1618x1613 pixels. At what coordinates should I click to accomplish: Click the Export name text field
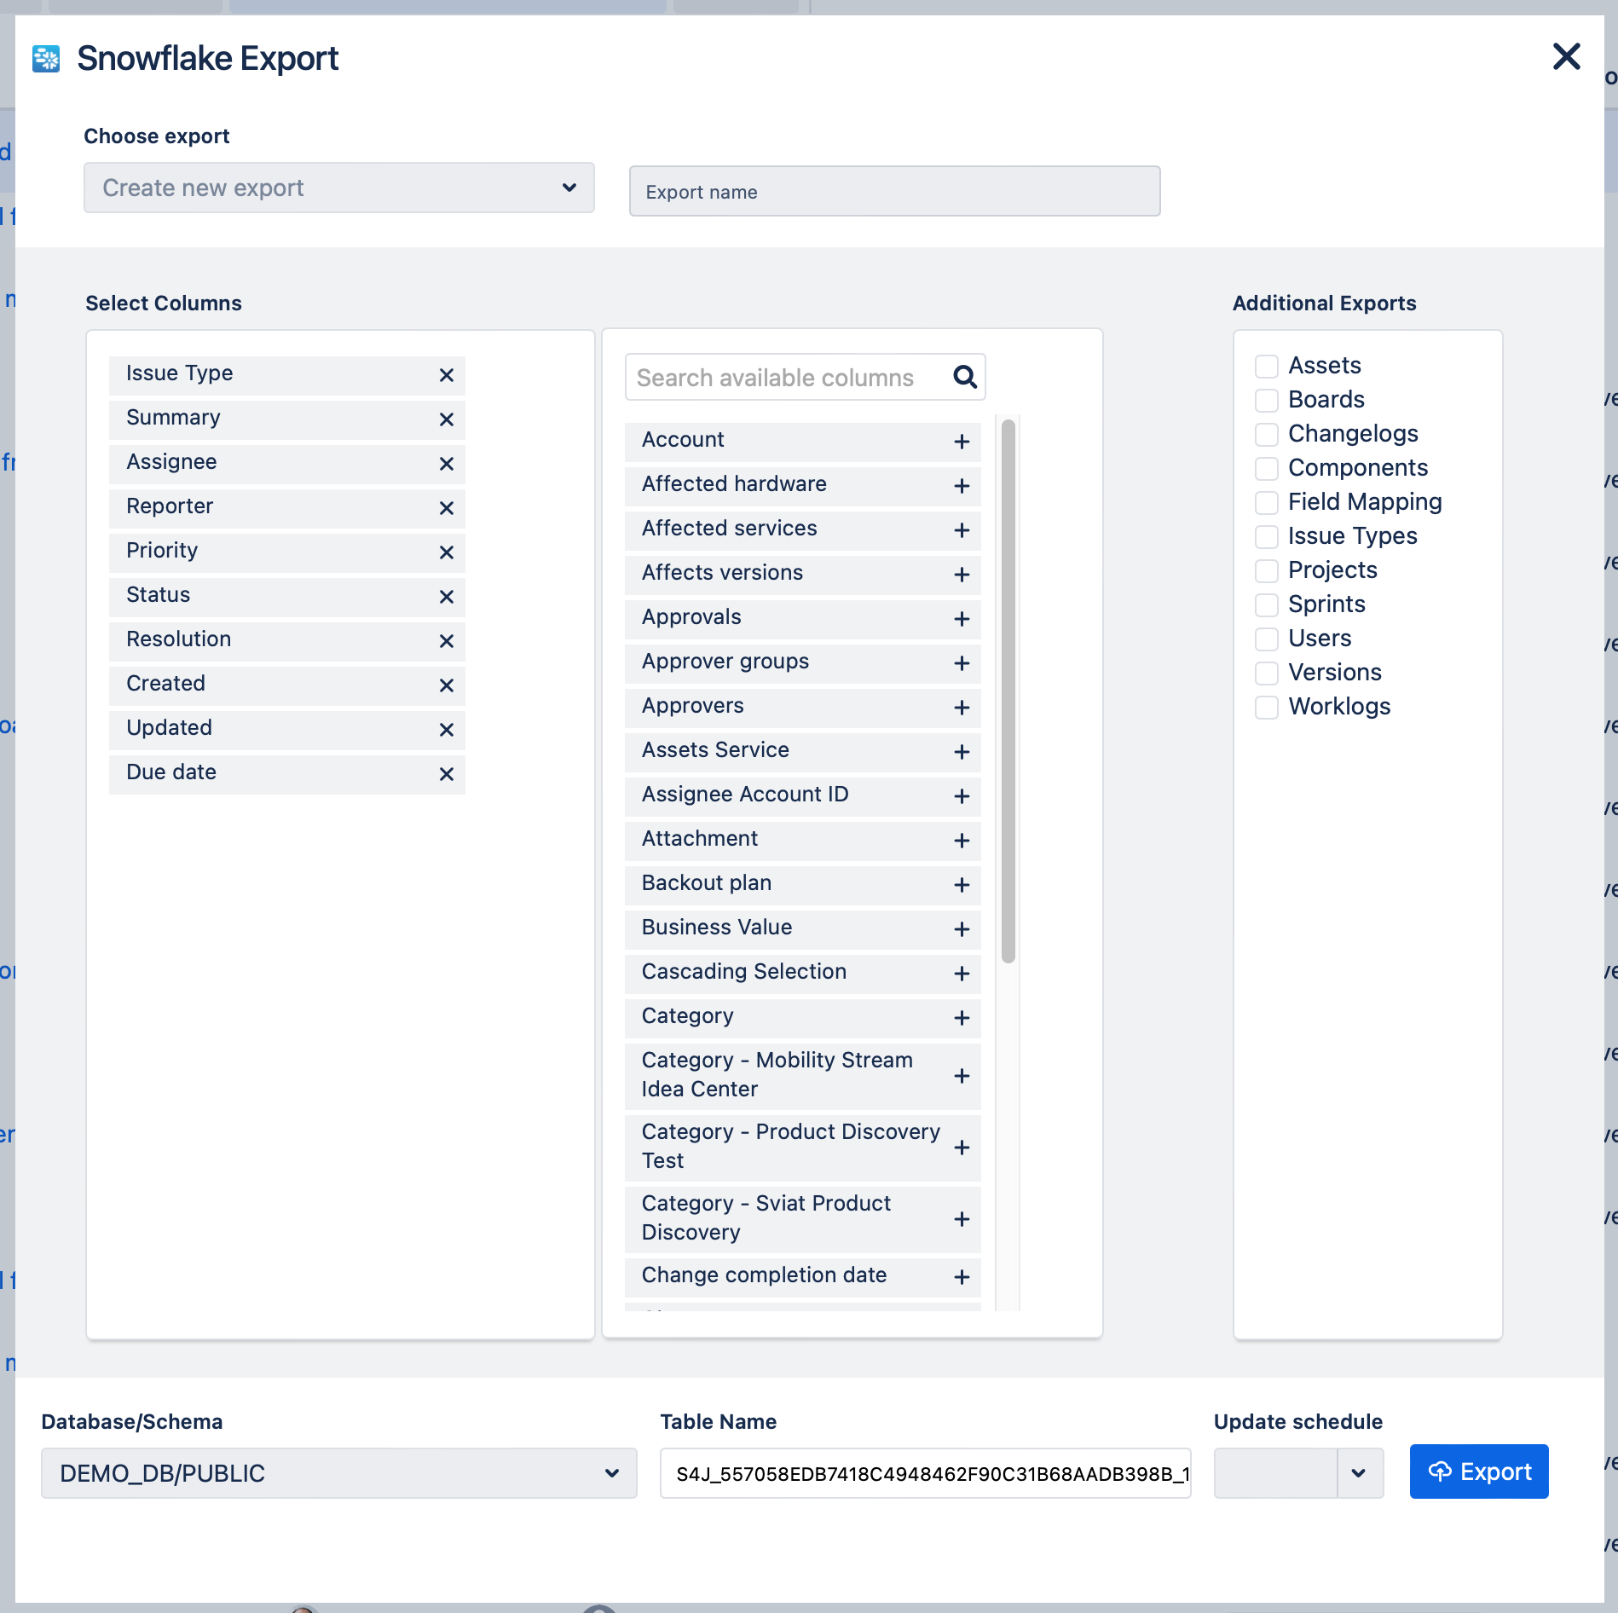(894, 192)
